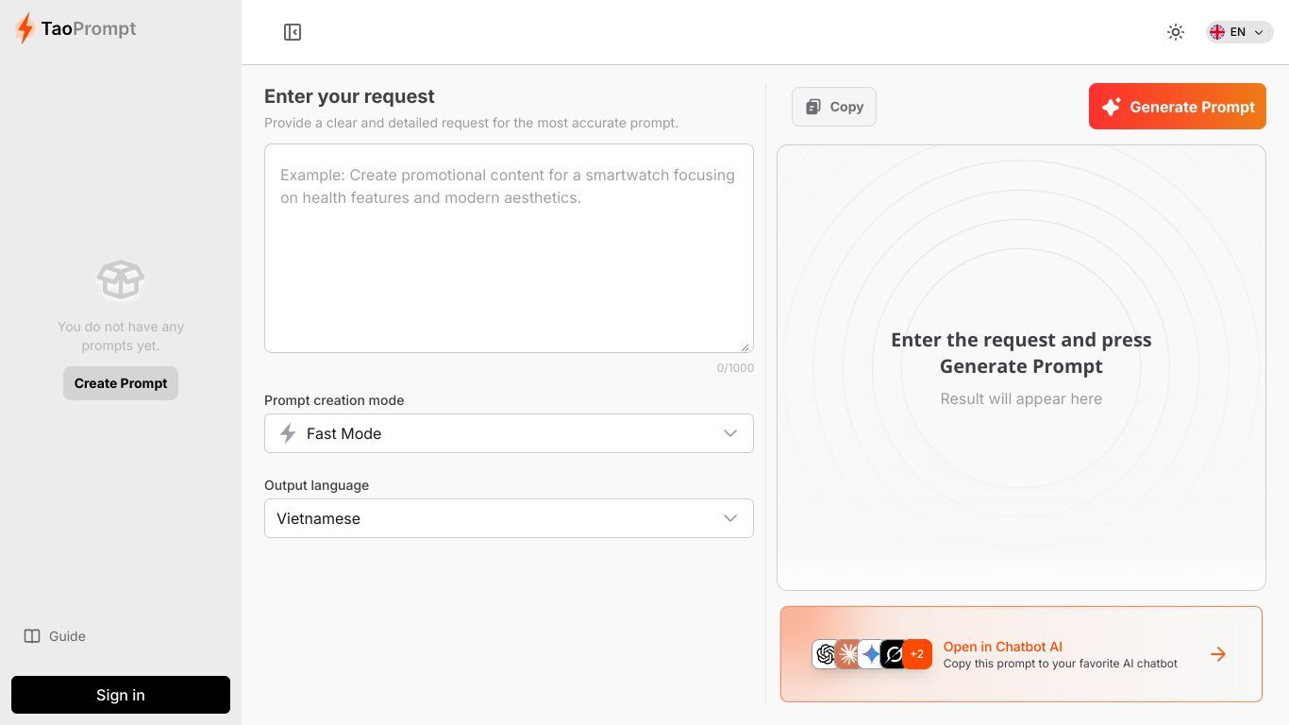Click the book icon next to Guide
The height and width of the screenshot is (725, 1289).
(32, 636)
